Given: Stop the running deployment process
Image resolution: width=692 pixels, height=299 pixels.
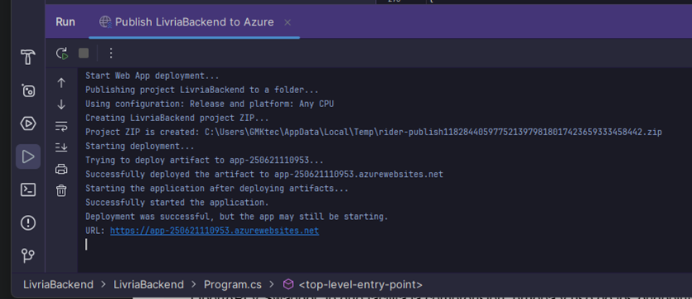Looking at the screenshot, I should [x=83, y=54].
